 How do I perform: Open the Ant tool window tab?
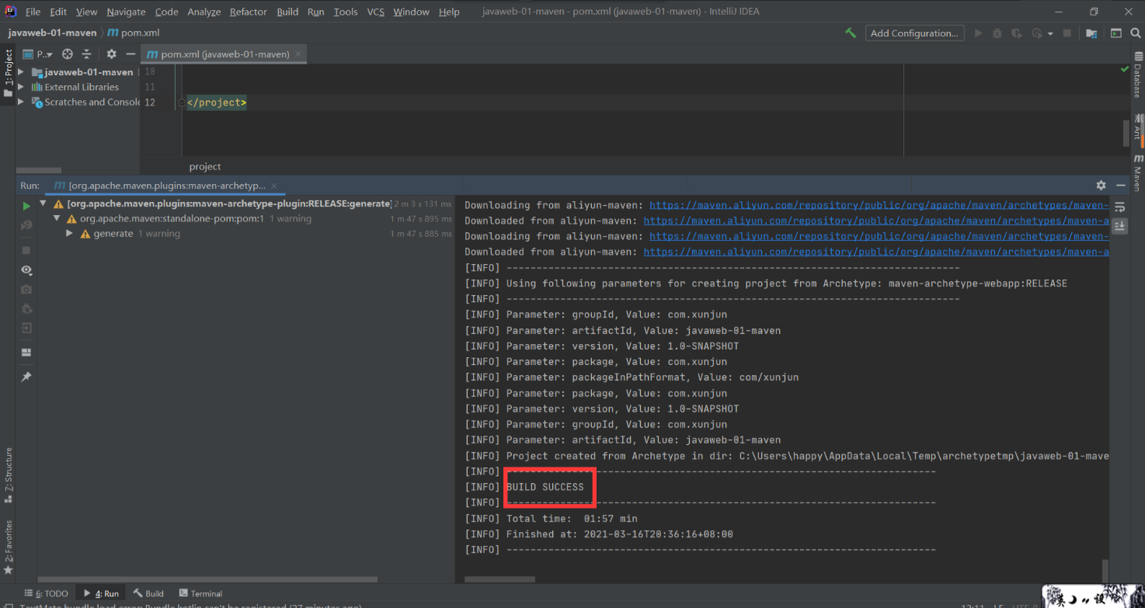coord(1138,127)
